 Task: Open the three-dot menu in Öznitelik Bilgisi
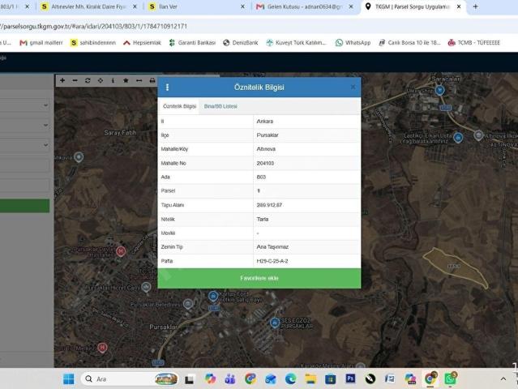pos(167,88)
